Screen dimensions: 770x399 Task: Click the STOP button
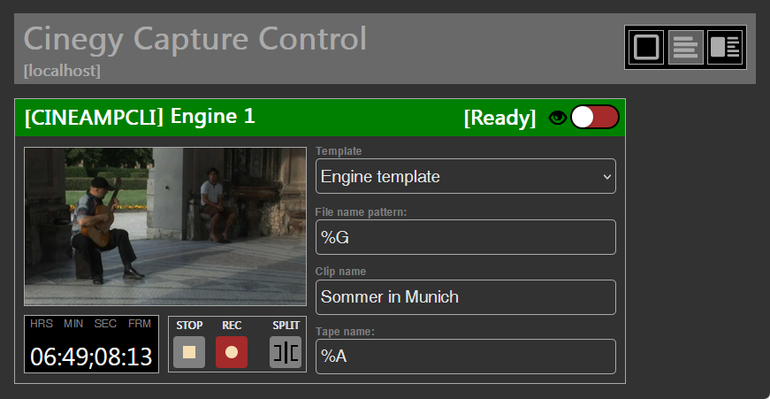(189, 352)
